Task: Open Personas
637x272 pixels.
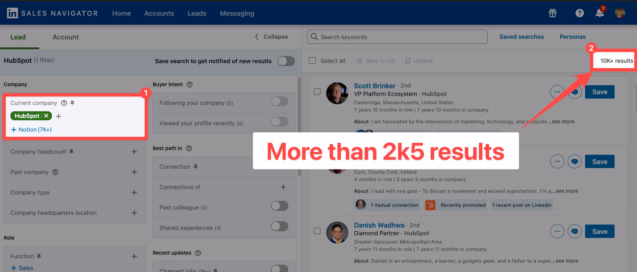Action: coord(573,37)
